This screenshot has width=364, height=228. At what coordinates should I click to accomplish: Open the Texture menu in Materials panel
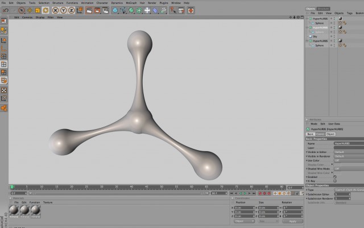[48, 202]
